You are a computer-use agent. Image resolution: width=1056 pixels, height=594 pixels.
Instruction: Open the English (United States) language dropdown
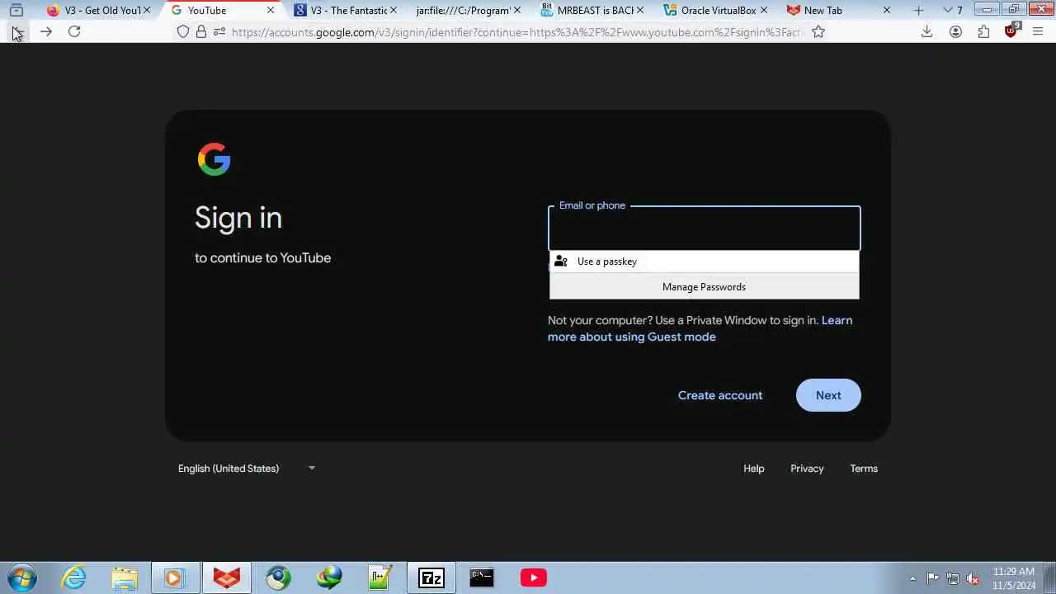tap(246, 469)
